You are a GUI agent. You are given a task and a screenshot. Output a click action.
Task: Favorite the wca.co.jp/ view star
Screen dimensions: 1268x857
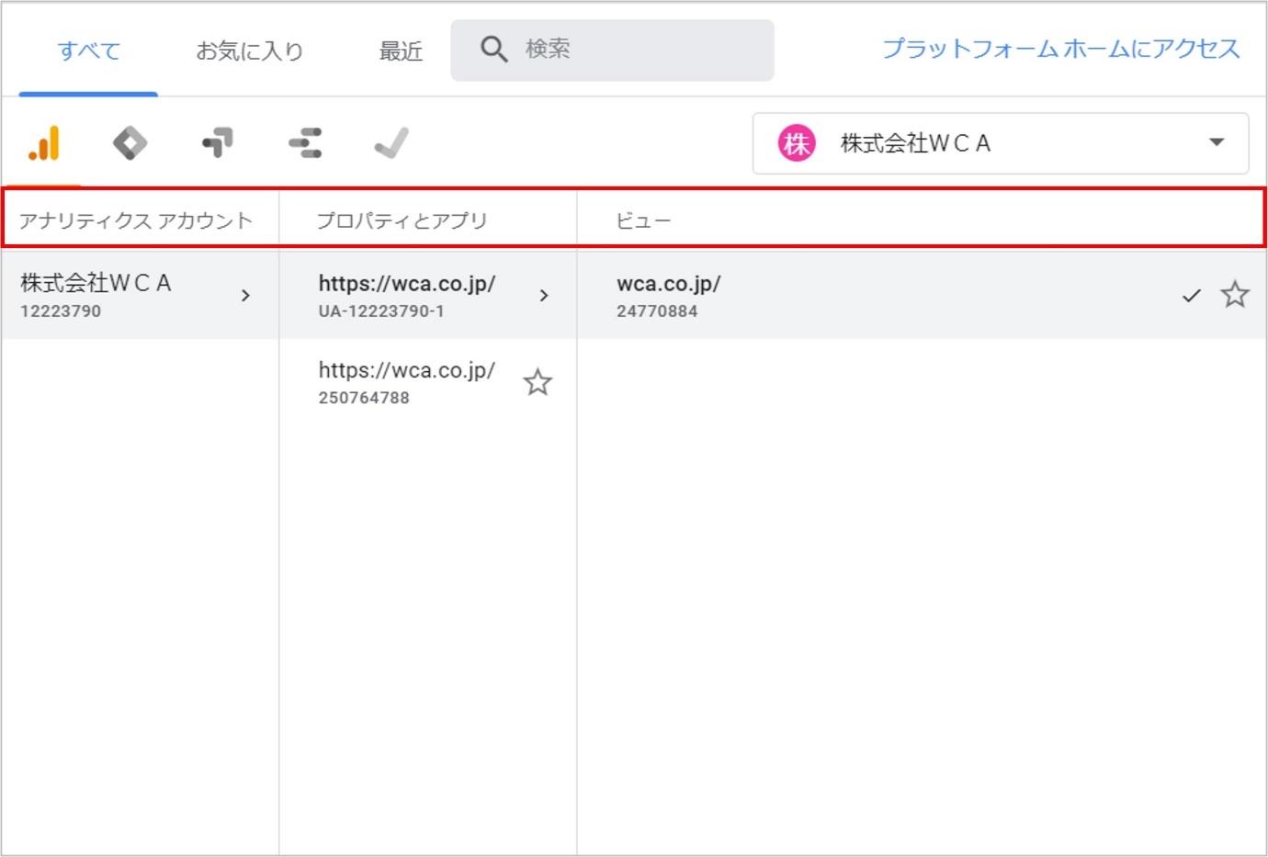[x=1234, y=295]
